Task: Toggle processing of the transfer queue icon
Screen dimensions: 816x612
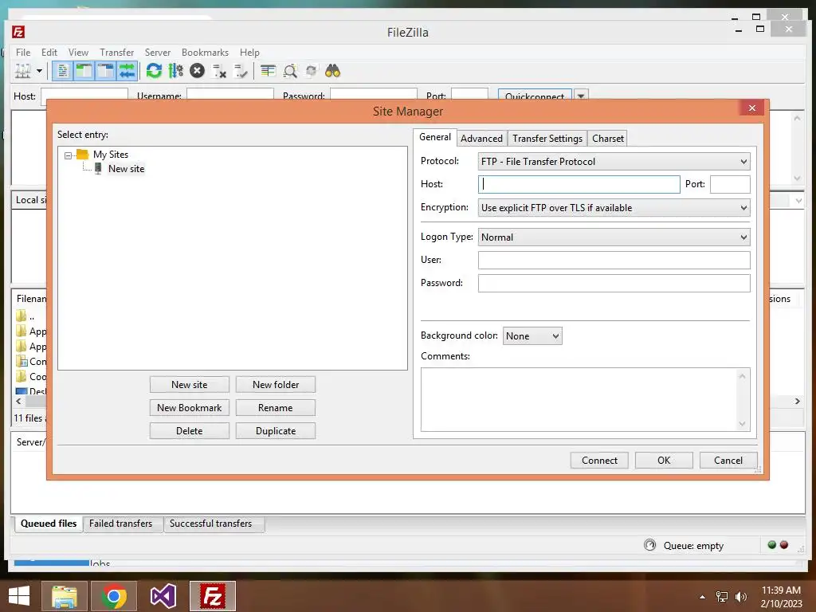Action: pos(176,71)
